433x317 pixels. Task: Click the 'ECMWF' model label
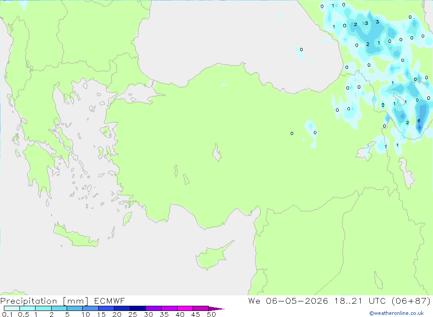(110, 301)
